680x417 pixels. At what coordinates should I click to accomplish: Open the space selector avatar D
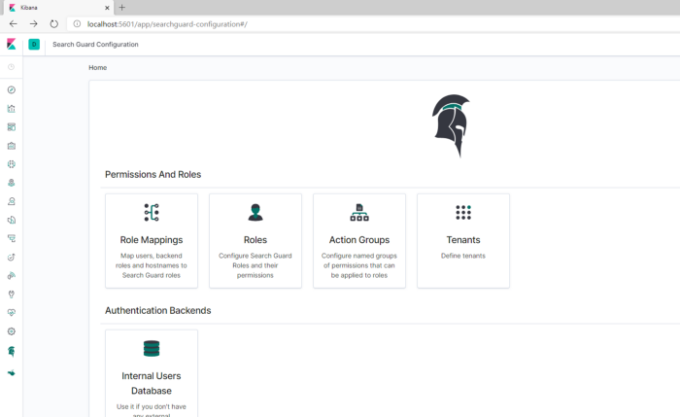click(x=34, y=45)
